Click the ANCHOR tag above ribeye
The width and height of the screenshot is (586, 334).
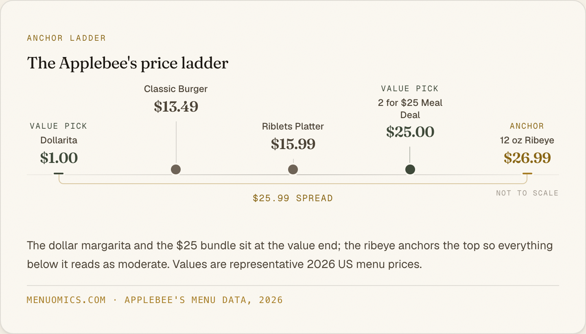point(527,126)
